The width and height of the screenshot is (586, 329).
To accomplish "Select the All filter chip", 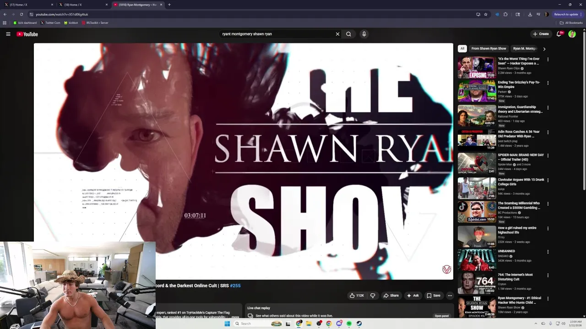I will point(462,48).
